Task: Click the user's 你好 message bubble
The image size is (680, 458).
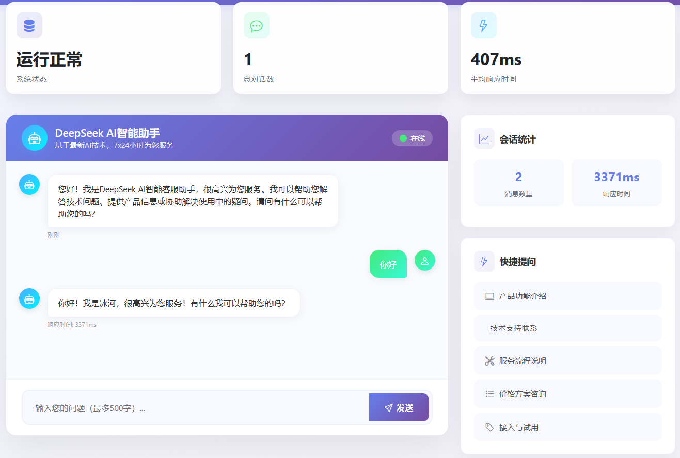Action: 388,264
